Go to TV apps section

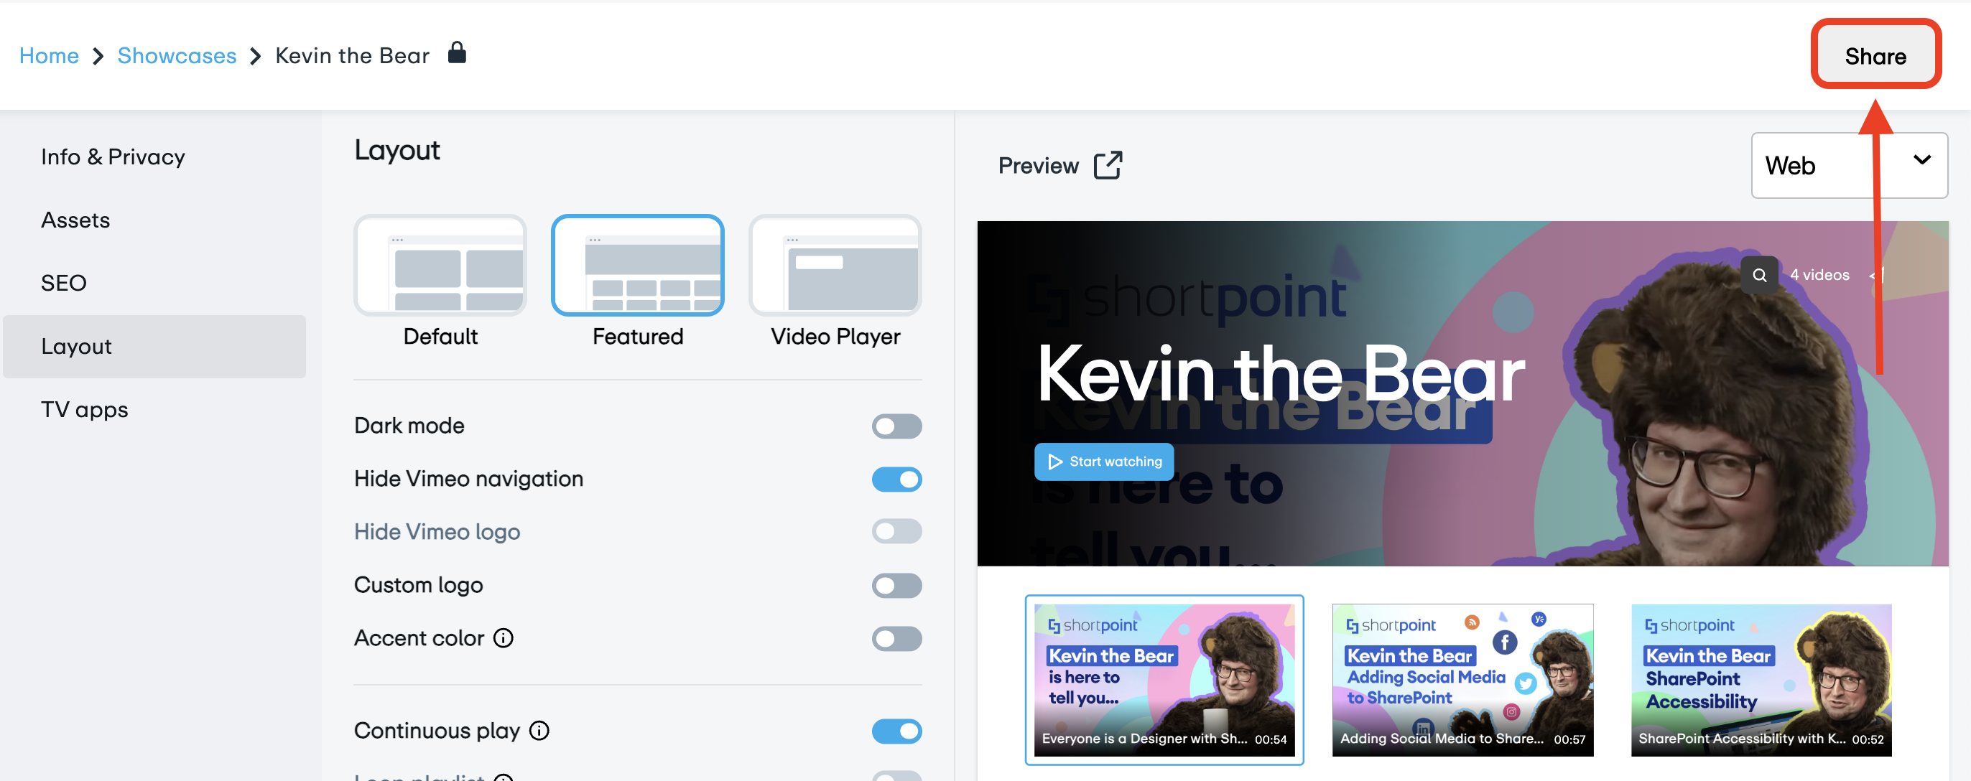pos(84,409)
